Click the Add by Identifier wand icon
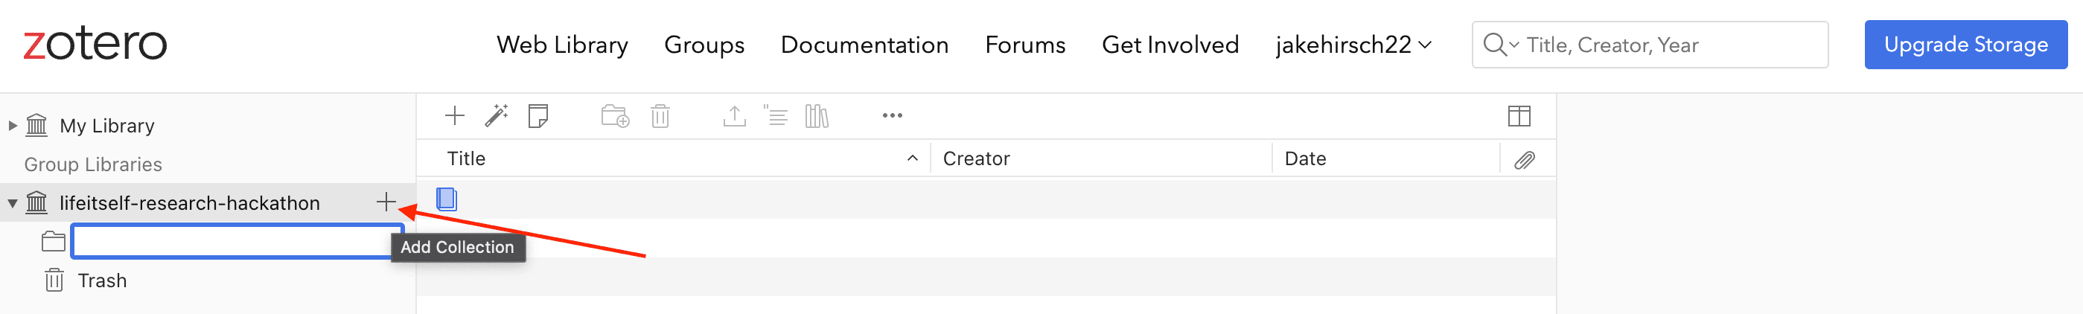The height and width of the screenshot is (314, 2083). pyautogui.click(x=496, y=115)
